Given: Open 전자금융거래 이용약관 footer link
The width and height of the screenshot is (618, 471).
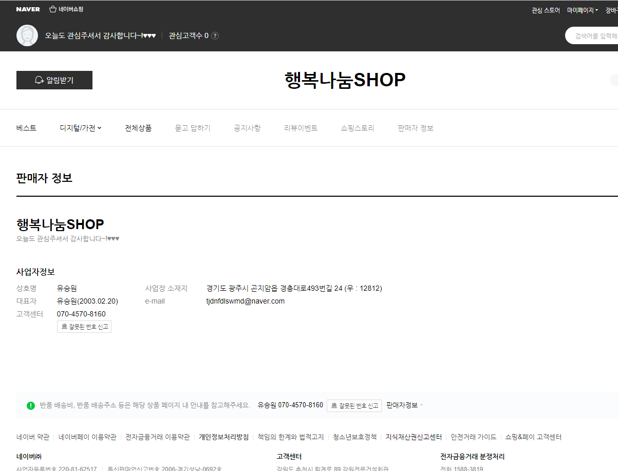Looking at the screenshot, I should coord(158,437).
